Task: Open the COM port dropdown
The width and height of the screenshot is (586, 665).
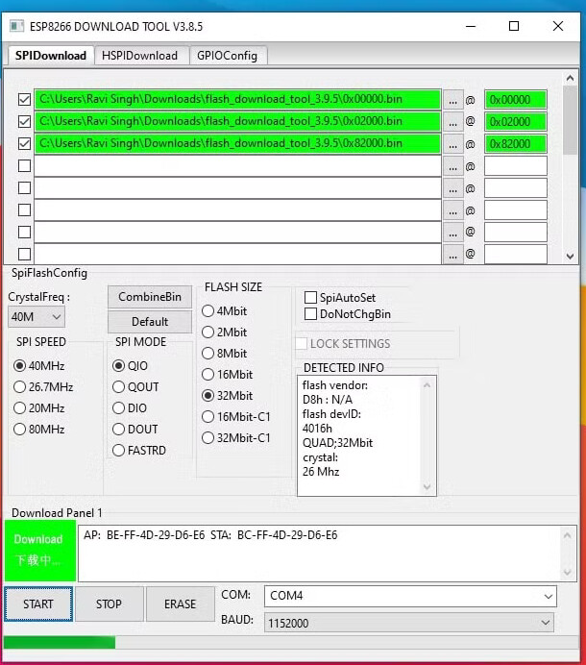Action: pyautogui.click(x=410, y=596)
